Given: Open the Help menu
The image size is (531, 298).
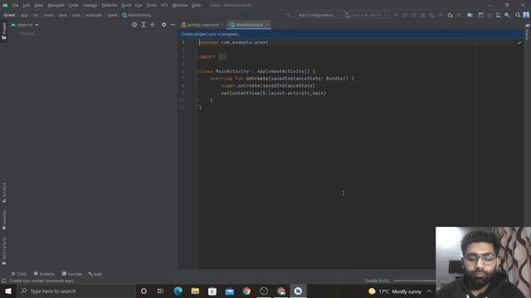Looking at the screenshot, I should (x=196, y=5).
